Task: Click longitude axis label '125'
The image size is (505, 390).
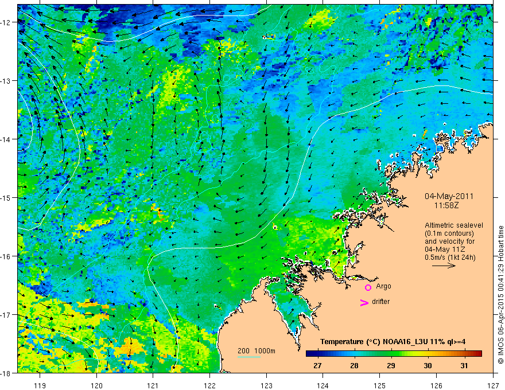Action: 380,385
